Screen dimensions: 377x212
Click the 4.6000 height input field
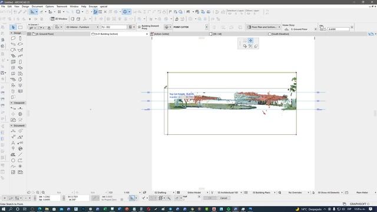point(339,29)
